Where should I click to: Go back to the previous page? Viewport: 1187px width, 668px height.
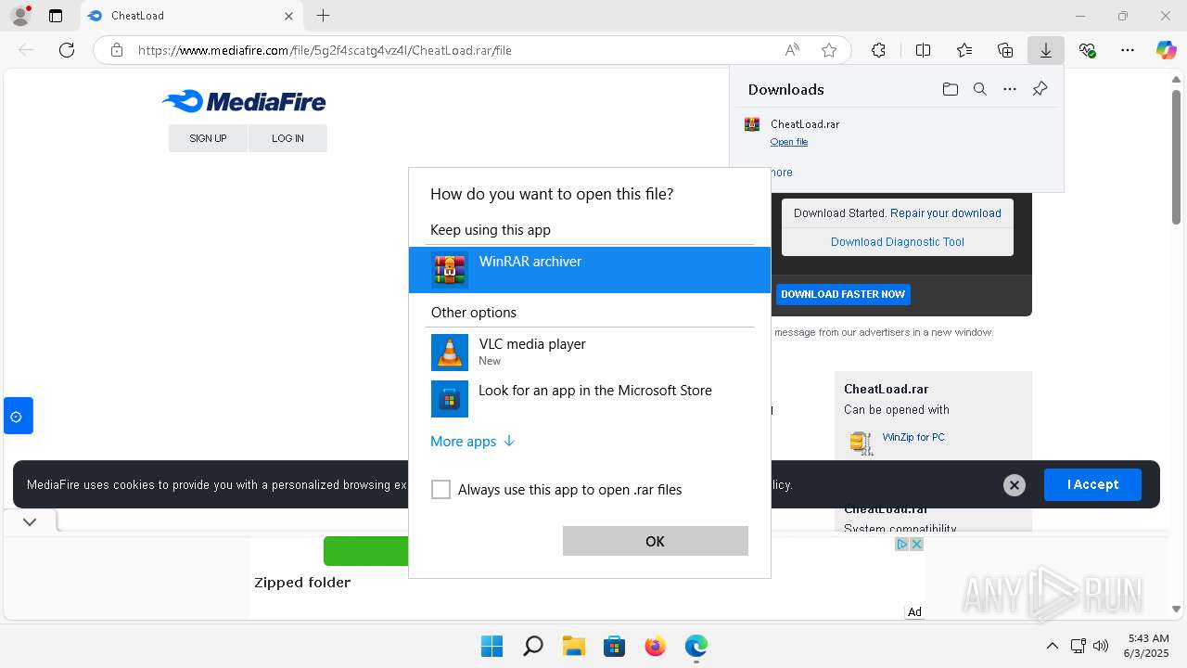pyautogui.click(x=26, y=50)
